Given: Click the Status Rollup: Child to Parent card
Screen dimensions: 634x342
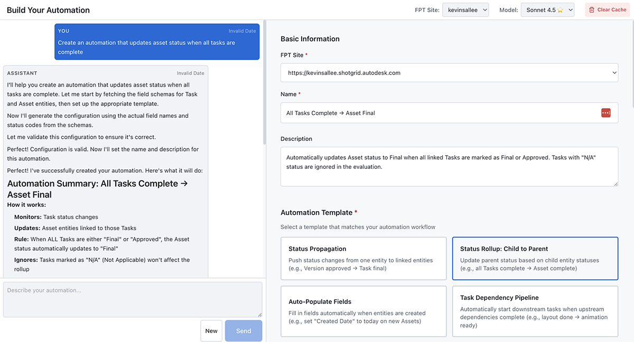Looking at the screenshot, I should 535,257.
